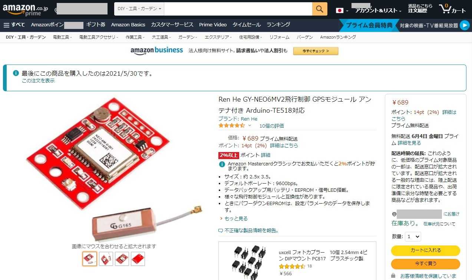
Task: Open the タイムセール nav item
Action: [x=247, y=24]
